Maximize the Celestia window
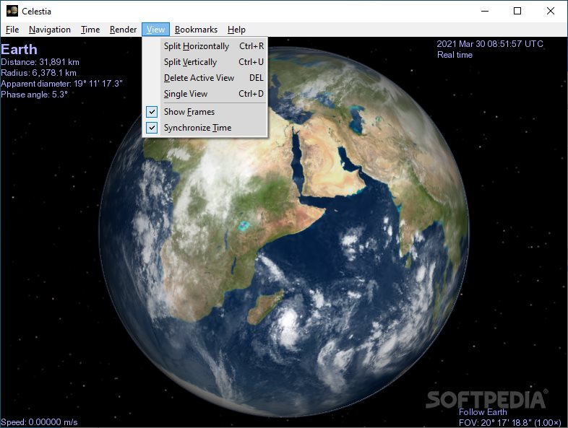 coord(517,12)
